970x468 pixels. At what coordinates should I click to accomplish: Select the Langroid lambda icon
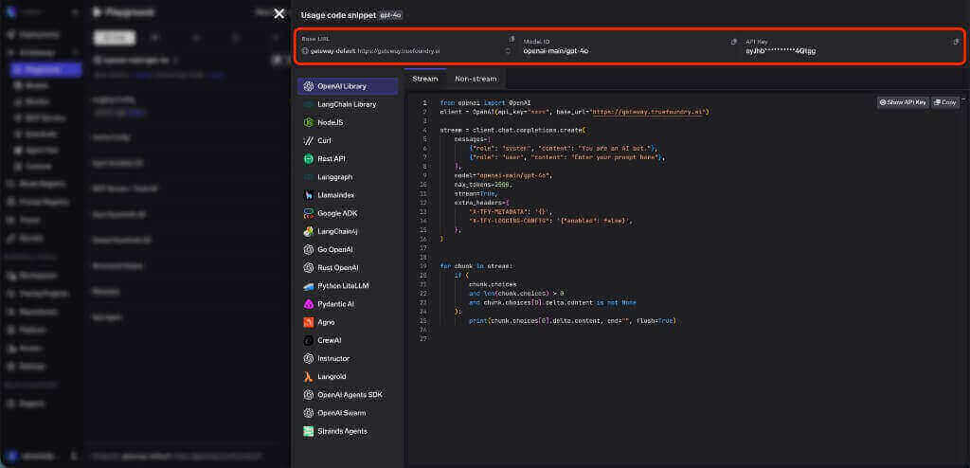308,376
